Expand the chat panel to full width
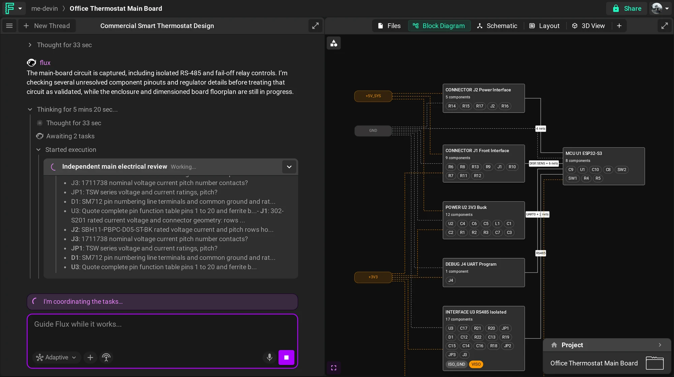Image resolution: width=674 pixels, height=377 pixels. pos(315,26)
